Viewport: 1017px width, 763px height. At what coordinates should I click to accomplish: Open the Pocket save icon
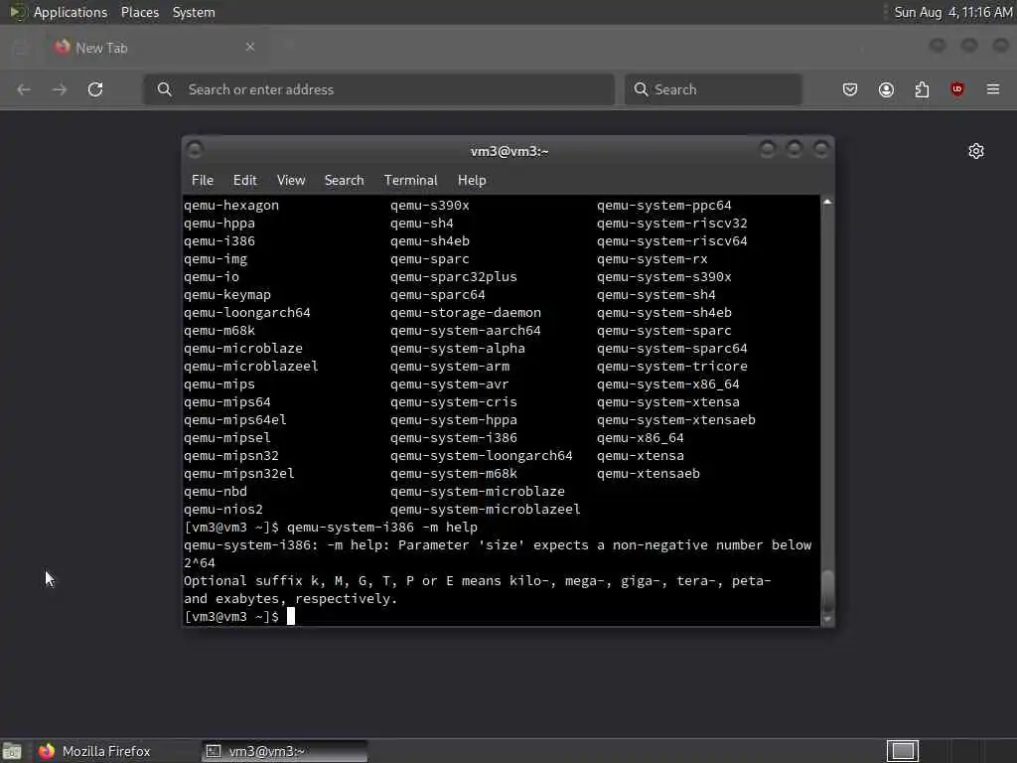pyautogui.click(x=850, y=89)
